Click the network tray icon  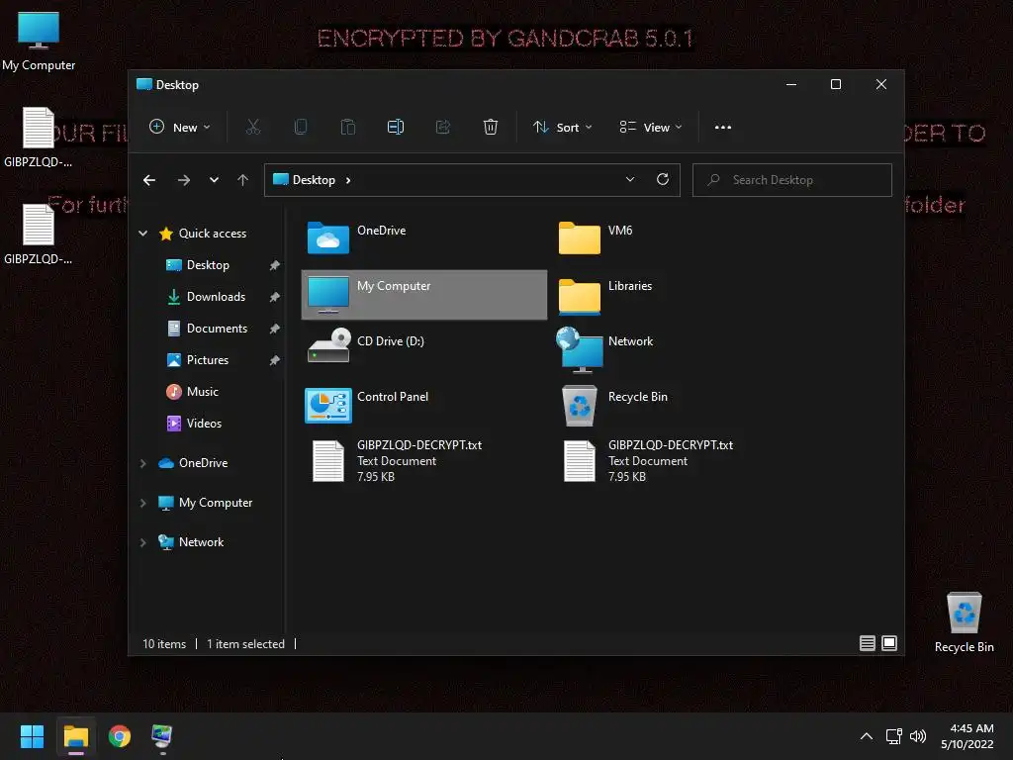click(893, 736)
